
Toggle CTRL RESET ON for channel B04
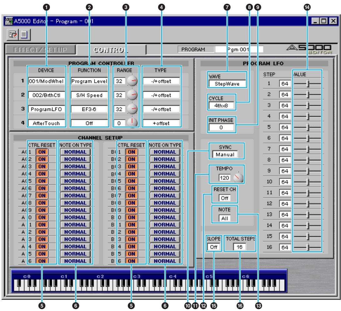click(x=131, y=174)
